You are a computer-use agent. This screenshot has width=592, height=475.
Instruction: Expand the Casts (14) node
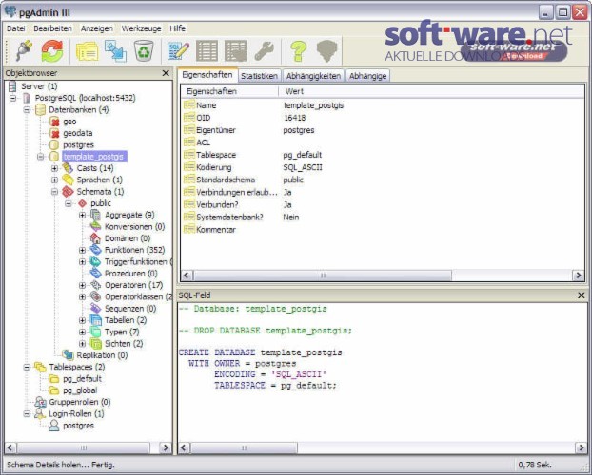[x=55, y=168]
